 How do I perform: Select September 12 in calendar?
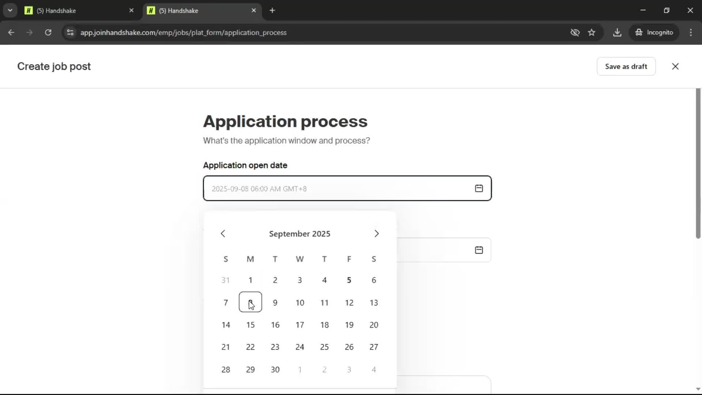point(349,303)
